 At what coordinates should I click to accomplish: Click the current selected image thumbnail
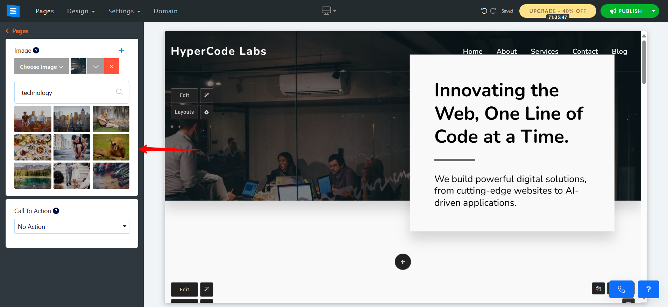click(x=78, y=66)
